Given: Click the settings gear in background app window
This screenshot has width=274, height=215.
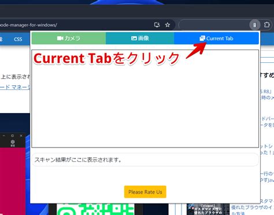Looking at the screenshot, I should pyautogui.click(x=13, y=143).
